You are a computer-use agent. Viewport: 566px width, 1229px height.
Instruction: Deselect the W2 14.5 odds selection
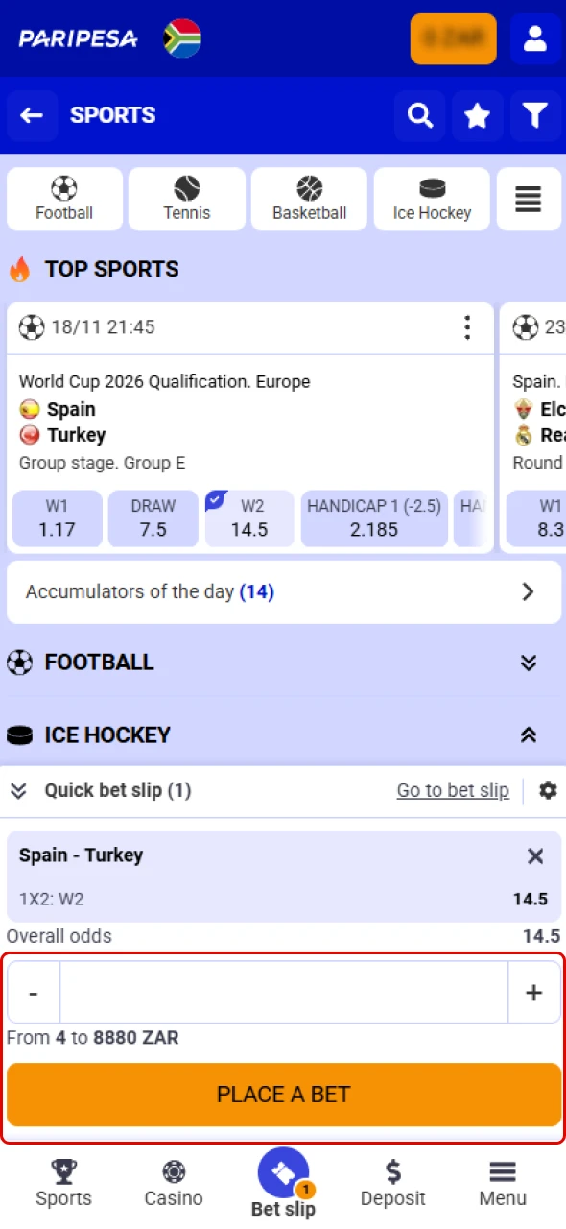248,518
